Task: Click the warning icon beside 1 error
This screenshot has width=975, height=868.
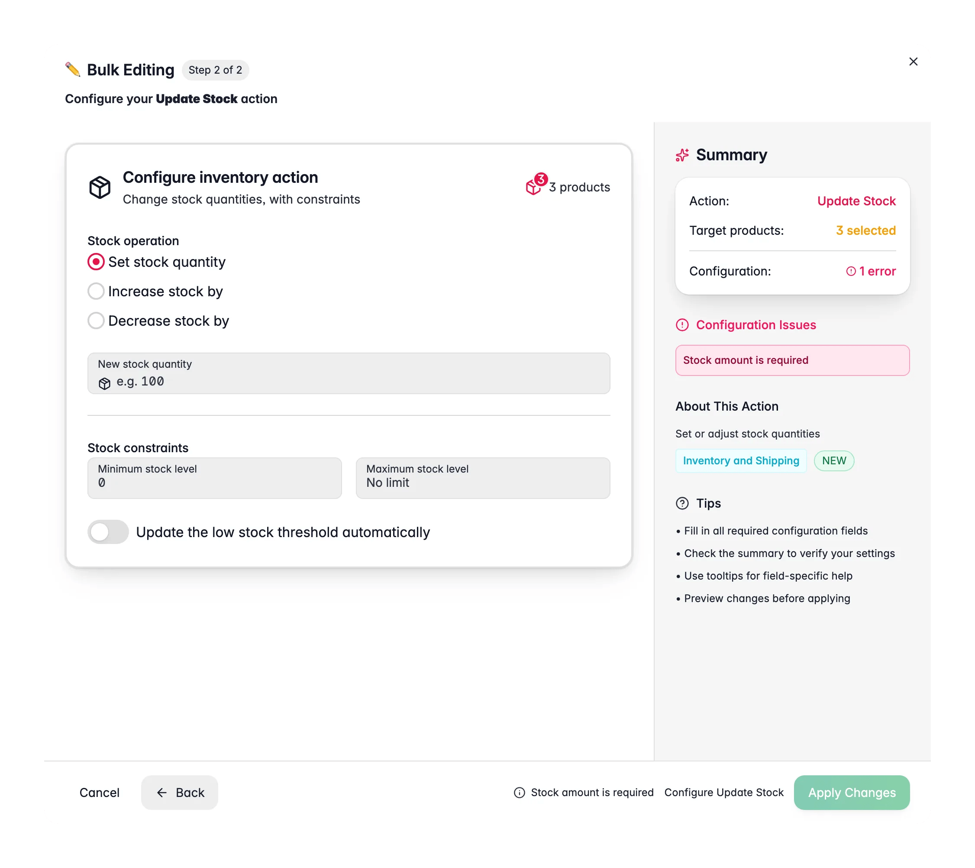Action: tap(850, 271)
